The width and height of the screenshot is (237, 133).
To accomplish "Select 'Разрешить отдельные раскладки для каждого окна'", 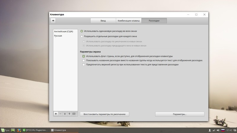I will point(82,36).
